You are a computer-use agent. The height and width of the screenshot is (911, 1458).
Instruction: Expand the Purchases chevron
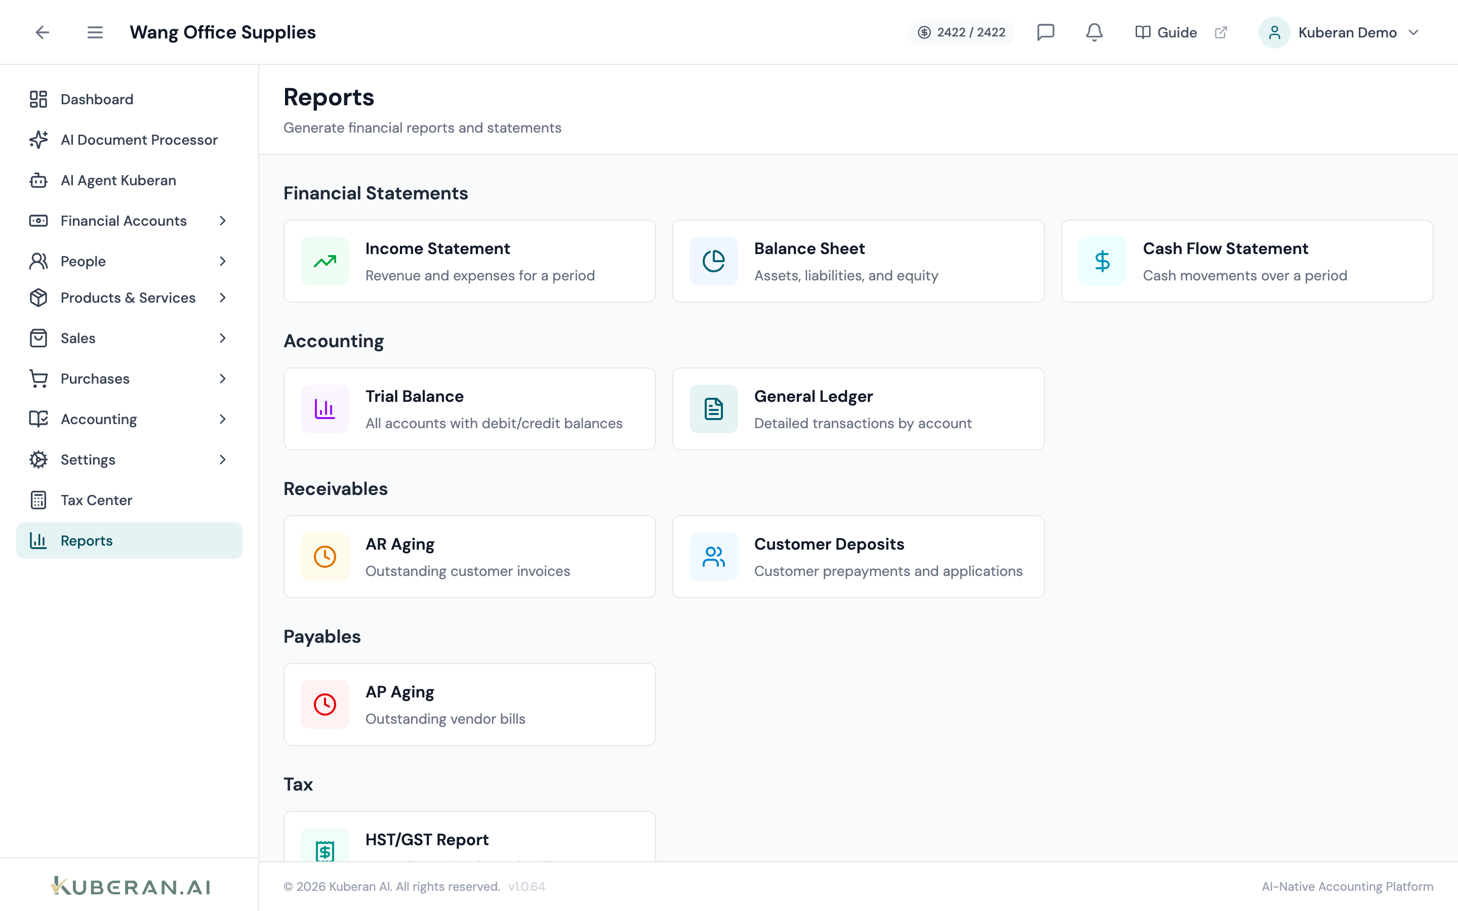(x=222, y=379)
